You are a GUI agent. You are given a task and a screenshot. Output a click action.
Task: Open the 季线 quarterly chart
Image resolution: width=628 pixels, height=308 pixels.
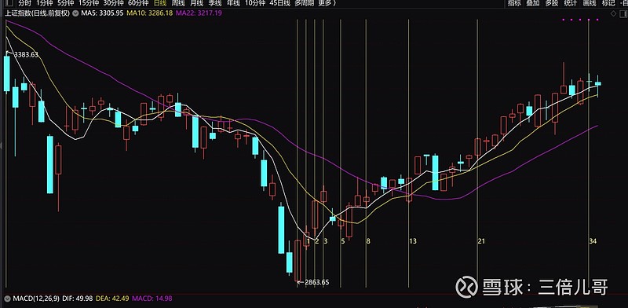point(215,3)
